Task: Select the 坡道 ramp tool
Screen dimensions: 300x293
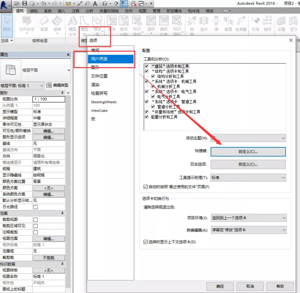Action: (44, 24)
